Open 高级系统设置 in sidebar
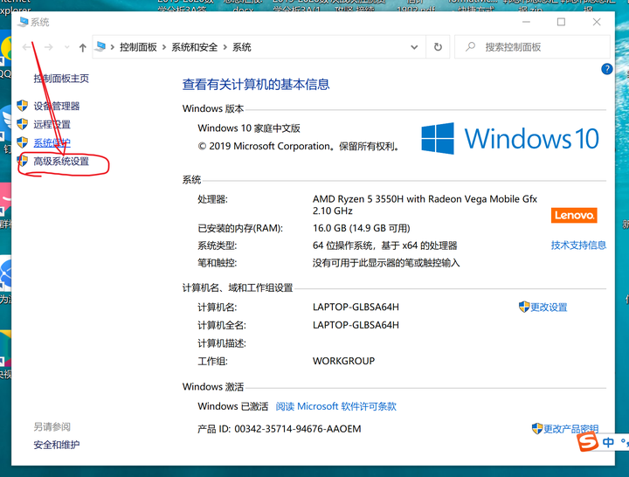The height and width of the screenshot is (477, 629). pos(61,162)
